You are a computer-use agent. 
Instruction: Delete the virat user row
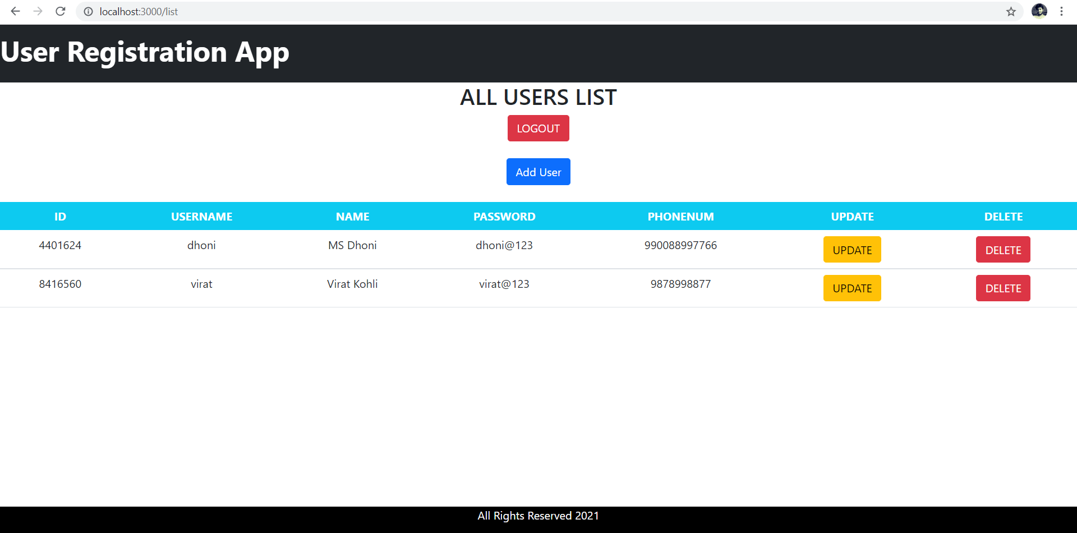1003,288
